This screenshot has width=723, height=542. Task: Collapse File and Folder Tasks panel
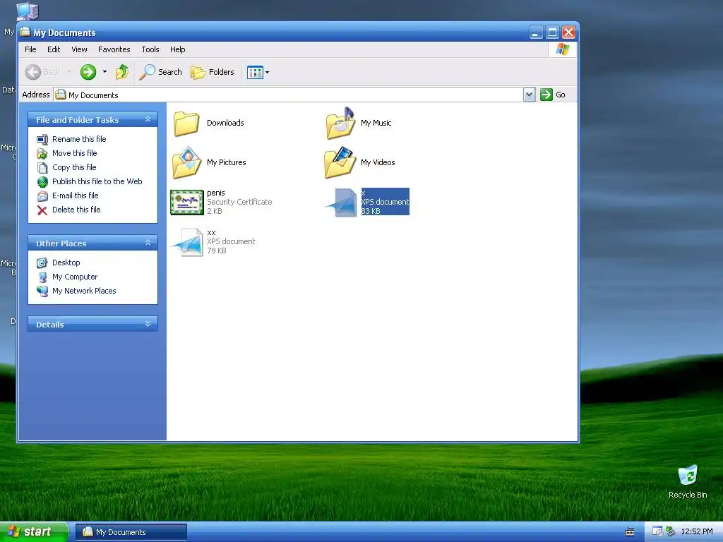coord(148,119)
